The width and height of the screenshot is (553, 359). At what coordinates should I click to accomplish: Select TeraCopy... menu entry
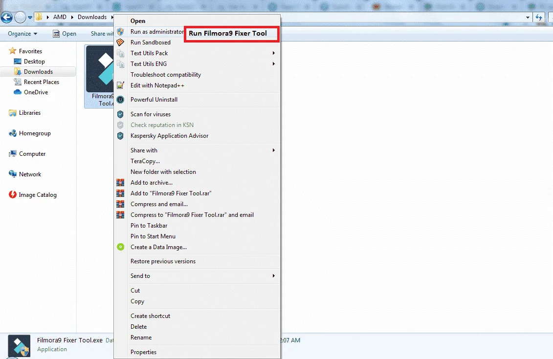pos(197,161)
